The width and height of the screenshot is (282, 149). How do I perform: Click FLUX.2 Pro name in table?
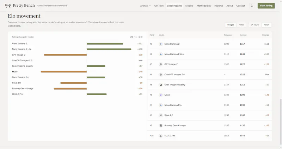click(170, 136)
